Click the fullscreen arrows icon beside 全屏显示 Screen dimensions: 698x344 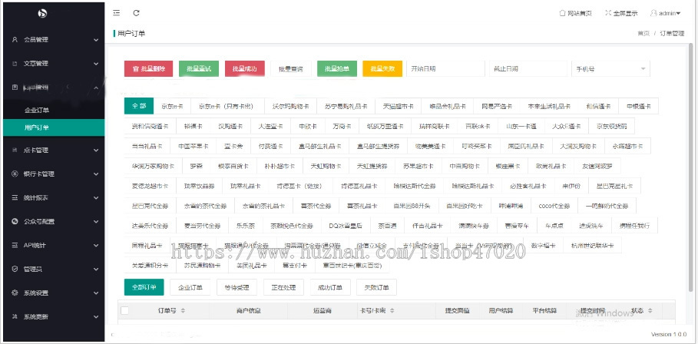(x=608, y=13)
